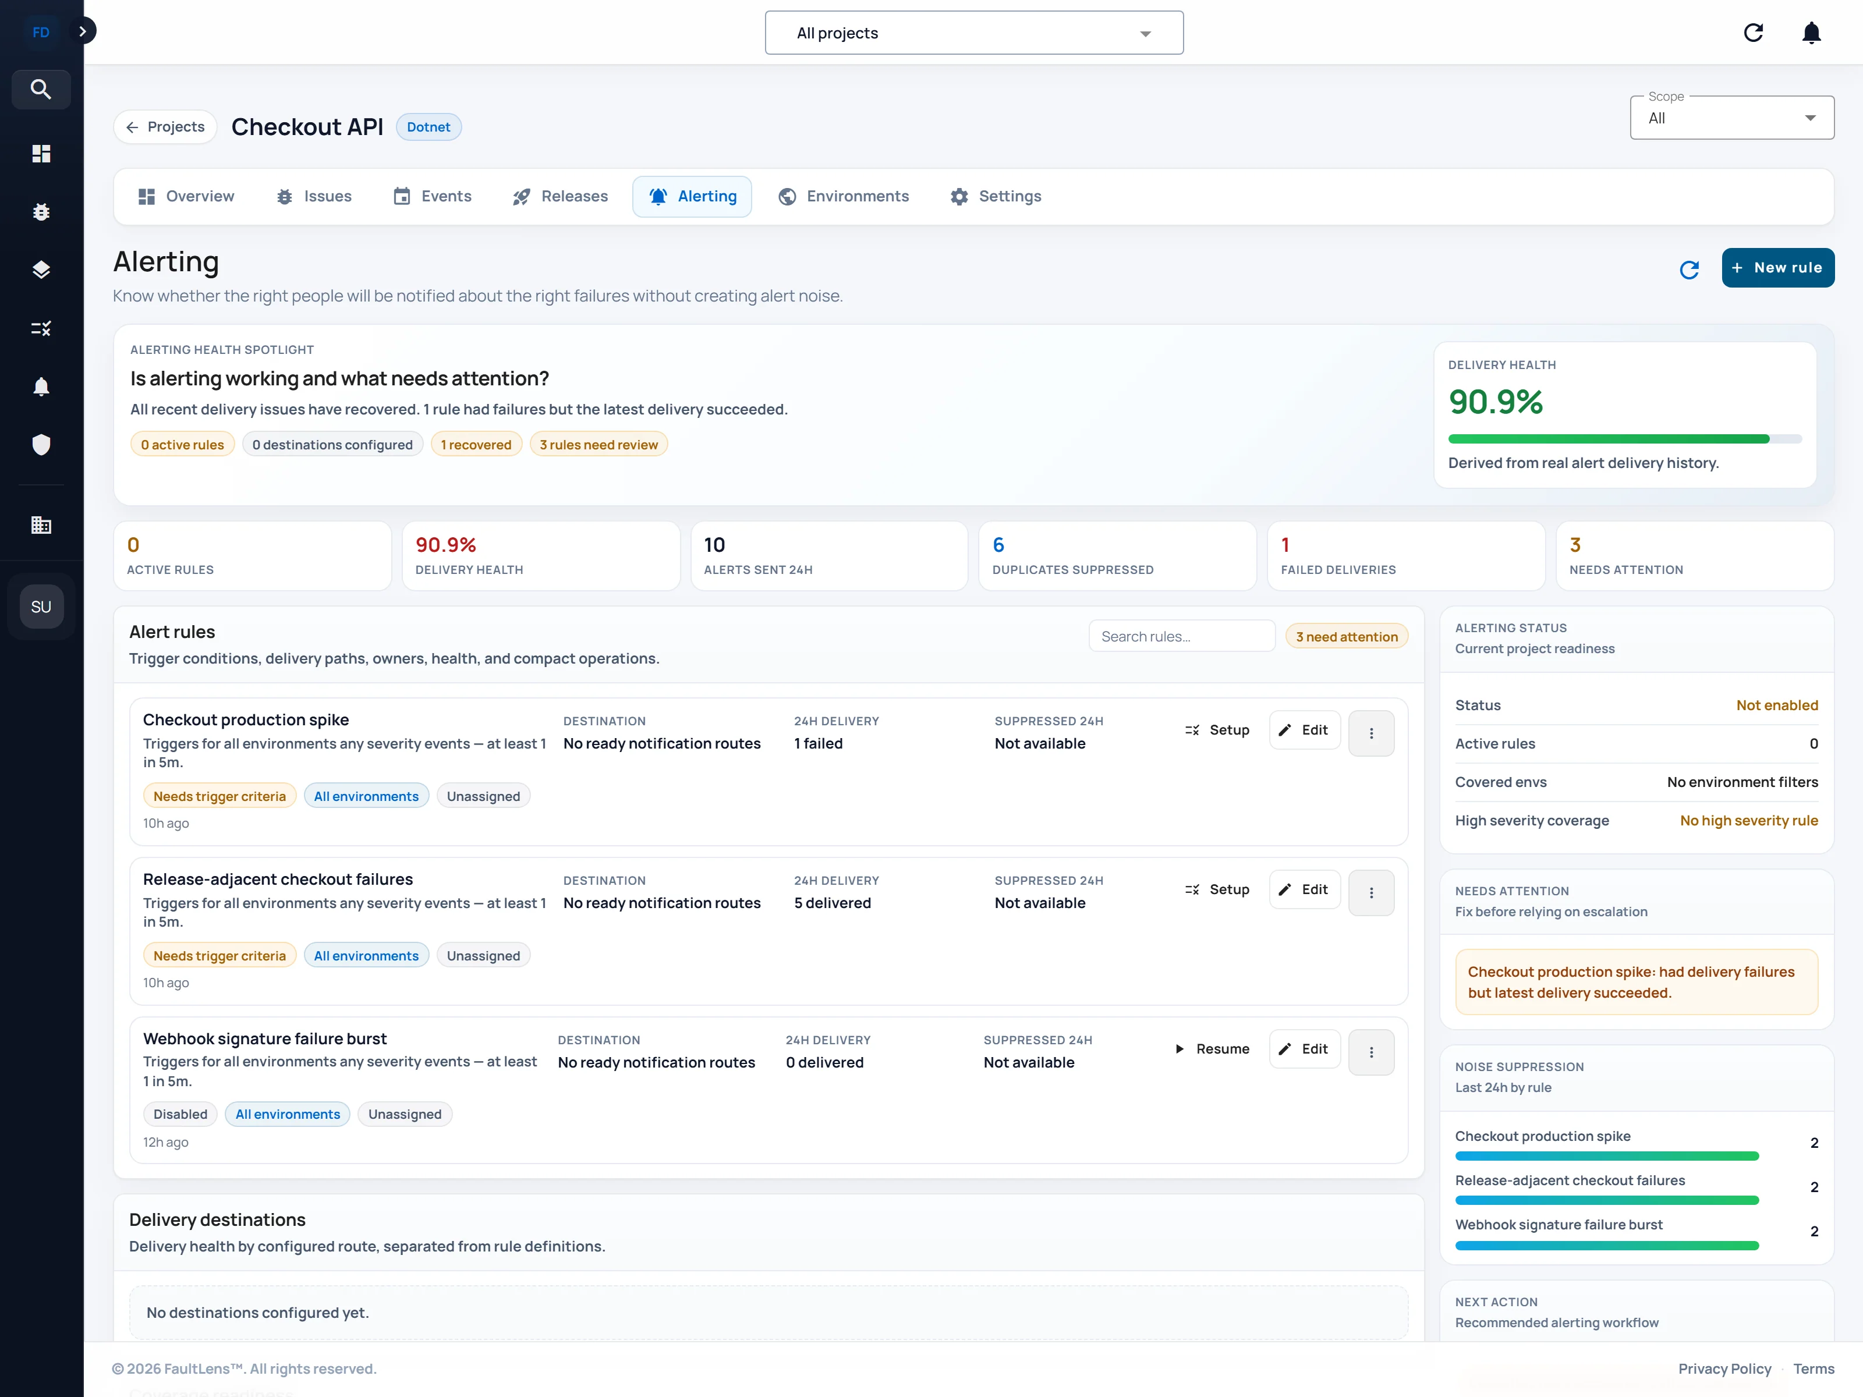Click the delivery health progress bar

tap(1625, 439)
